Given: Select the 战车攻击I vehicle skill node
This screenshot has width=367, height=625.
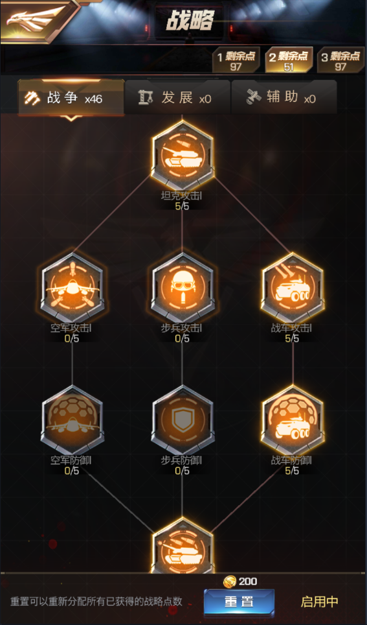Looking at the screenshot, I should (293, 288).
